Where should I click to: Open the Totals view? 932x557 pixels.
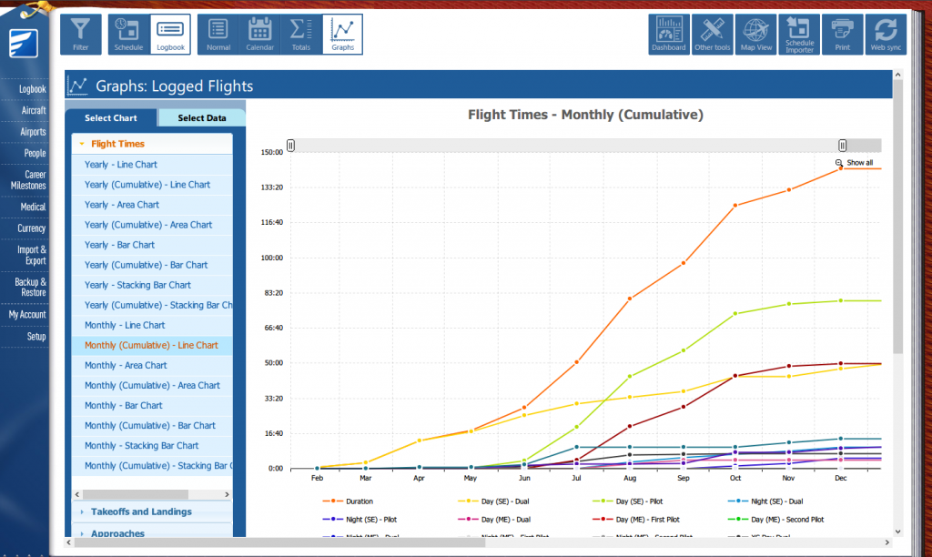coord(300,35)
